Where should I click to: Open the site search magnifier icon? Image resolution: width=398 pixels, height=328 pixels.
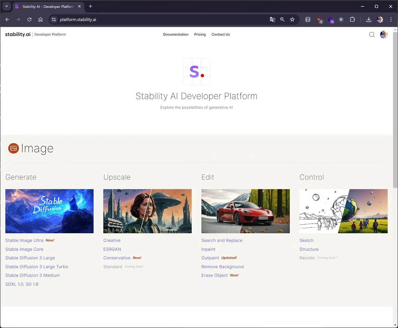pos(372,34)
